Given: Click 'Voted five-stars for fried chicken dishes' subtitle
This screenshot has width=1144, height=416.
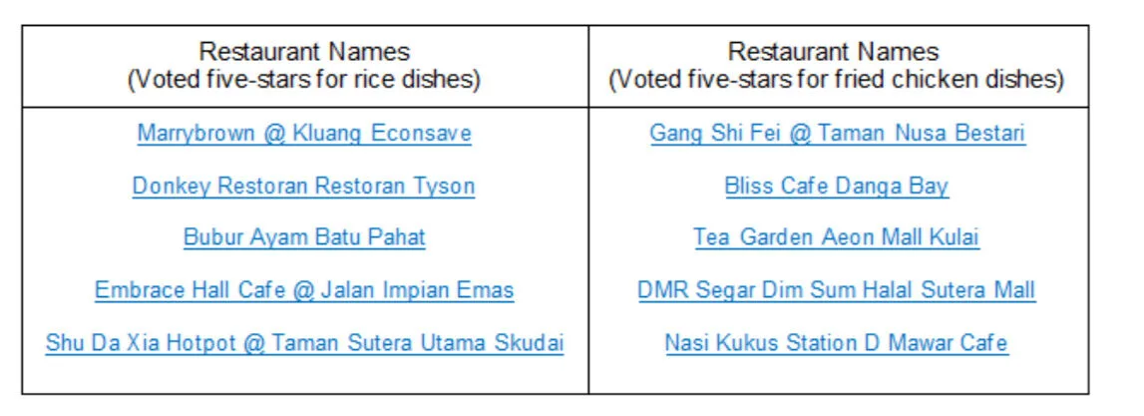Looking at the screenshot, I should pyautogui.click(x=837, y=79).
